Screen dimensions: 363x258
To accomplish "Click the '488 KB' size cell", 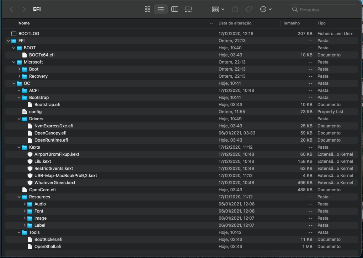I will (x=305, y=190).
